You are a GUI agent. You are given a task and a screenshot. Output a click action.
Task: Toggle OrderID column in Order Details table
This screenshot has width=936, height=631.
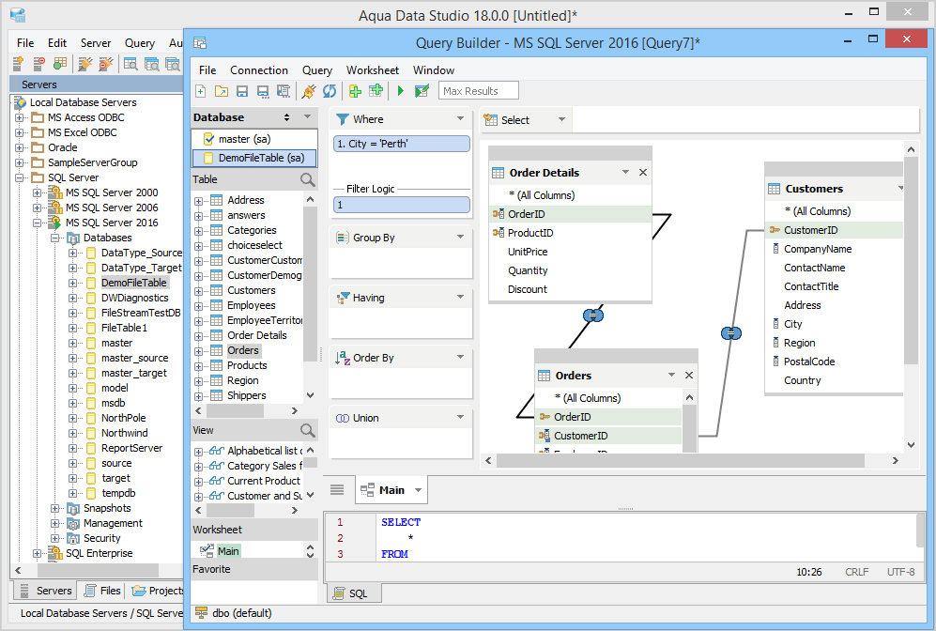pyautogui.click(x=570, y=214)
